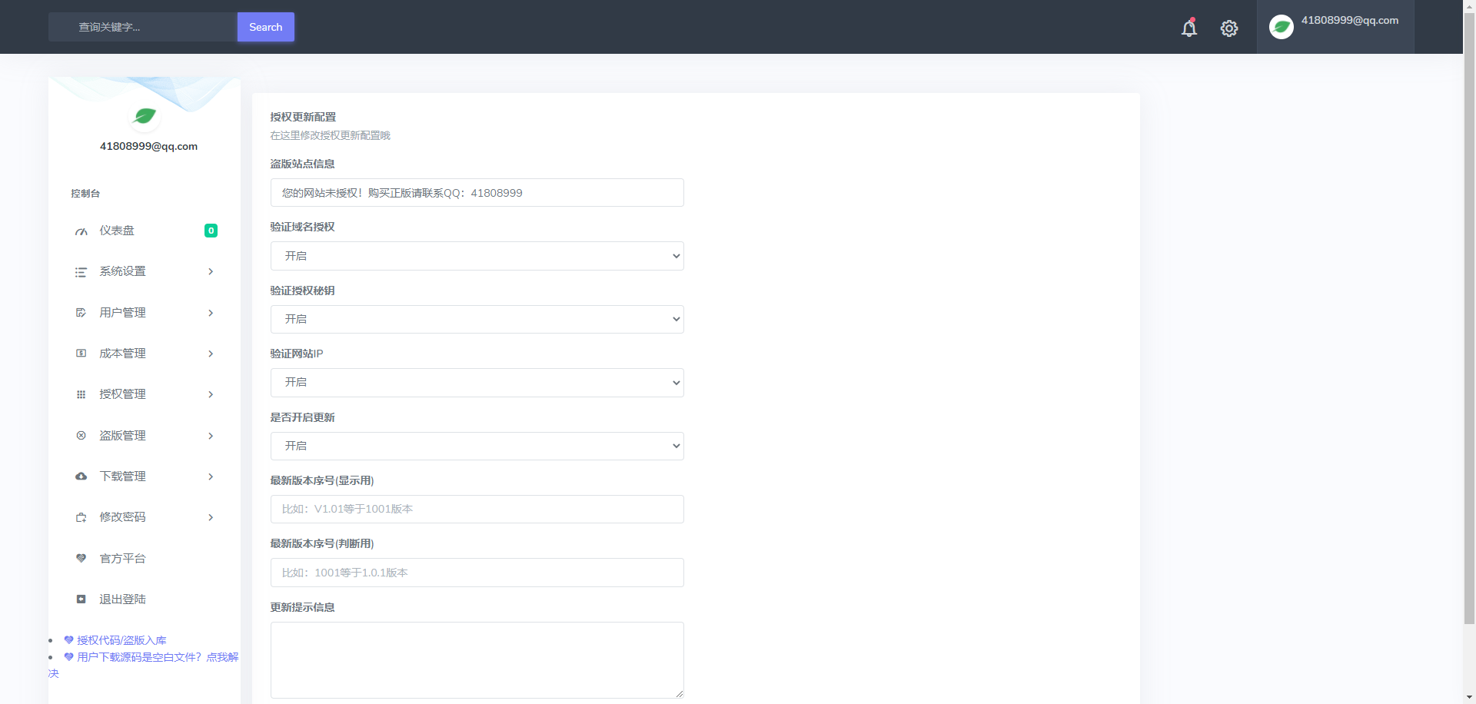Click the 盗版管理 circle-x icon
Screen dimensions: 1476x704
pyautogui.click(x=81, y=436)
